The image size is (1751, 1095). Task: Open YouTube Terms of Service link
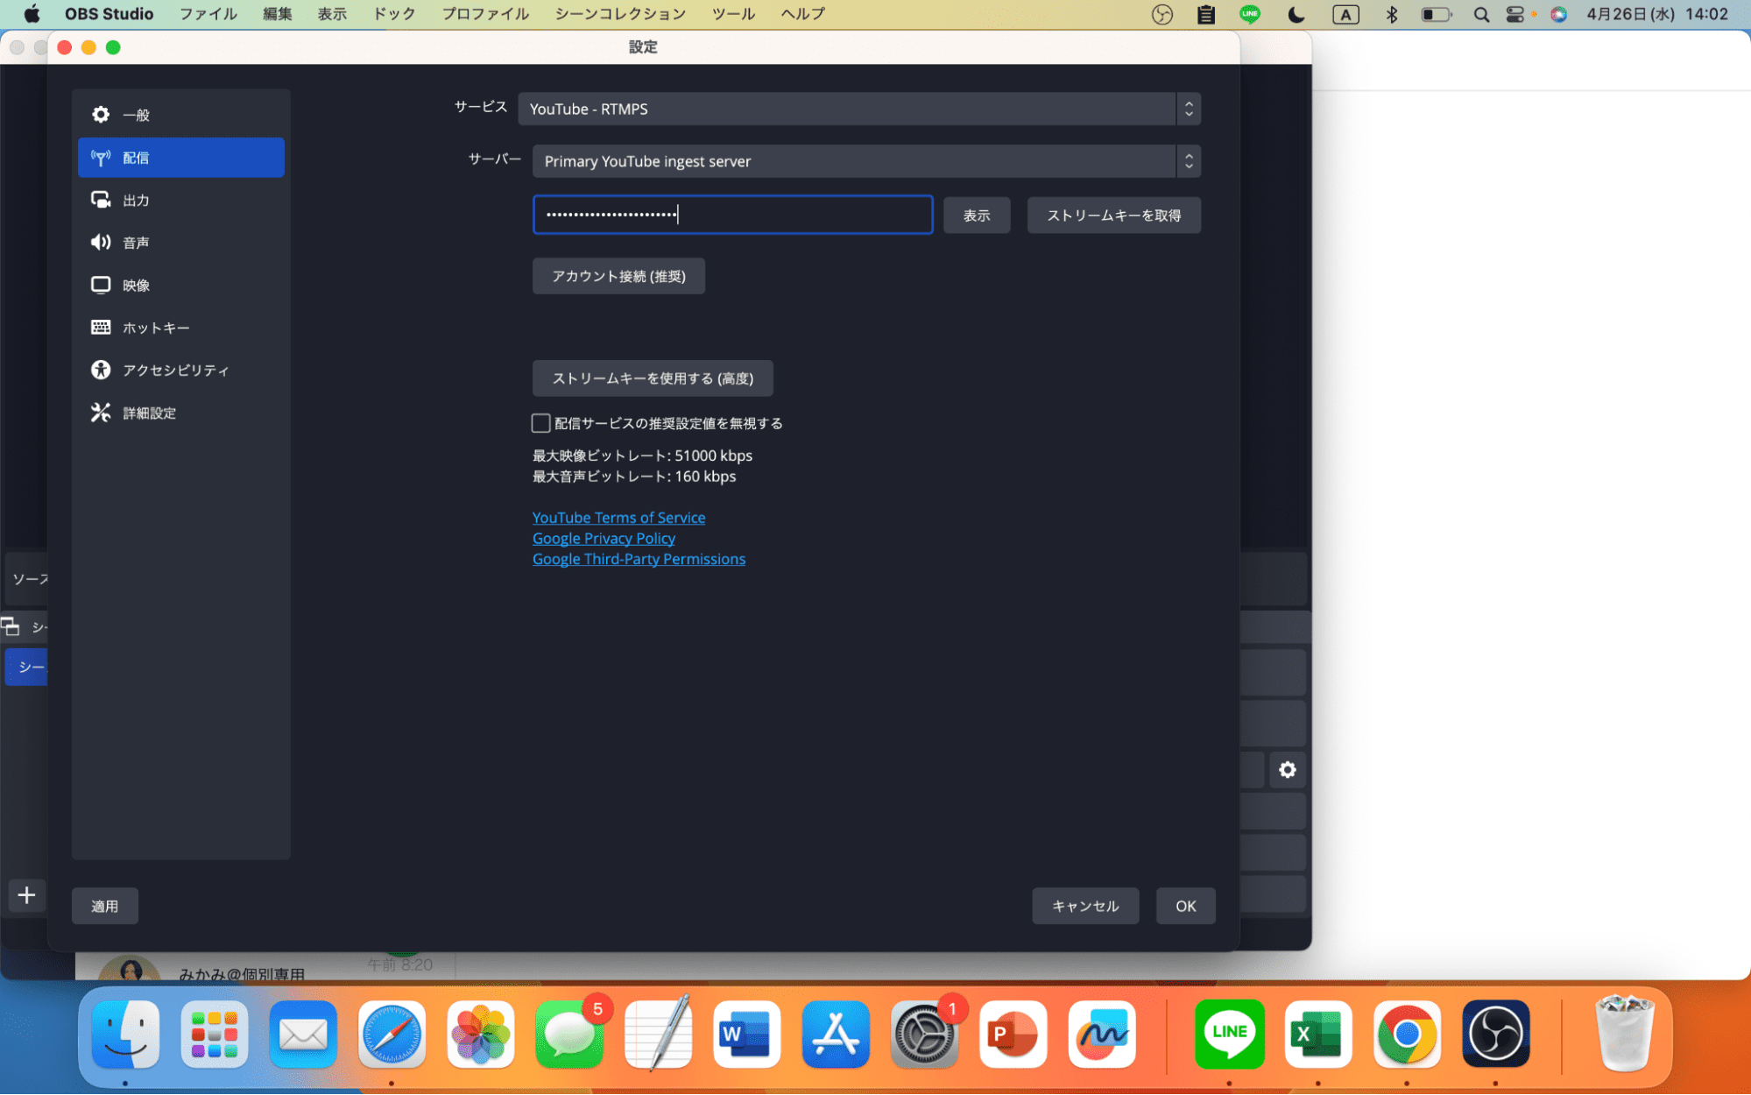click(x=618, y=518)
